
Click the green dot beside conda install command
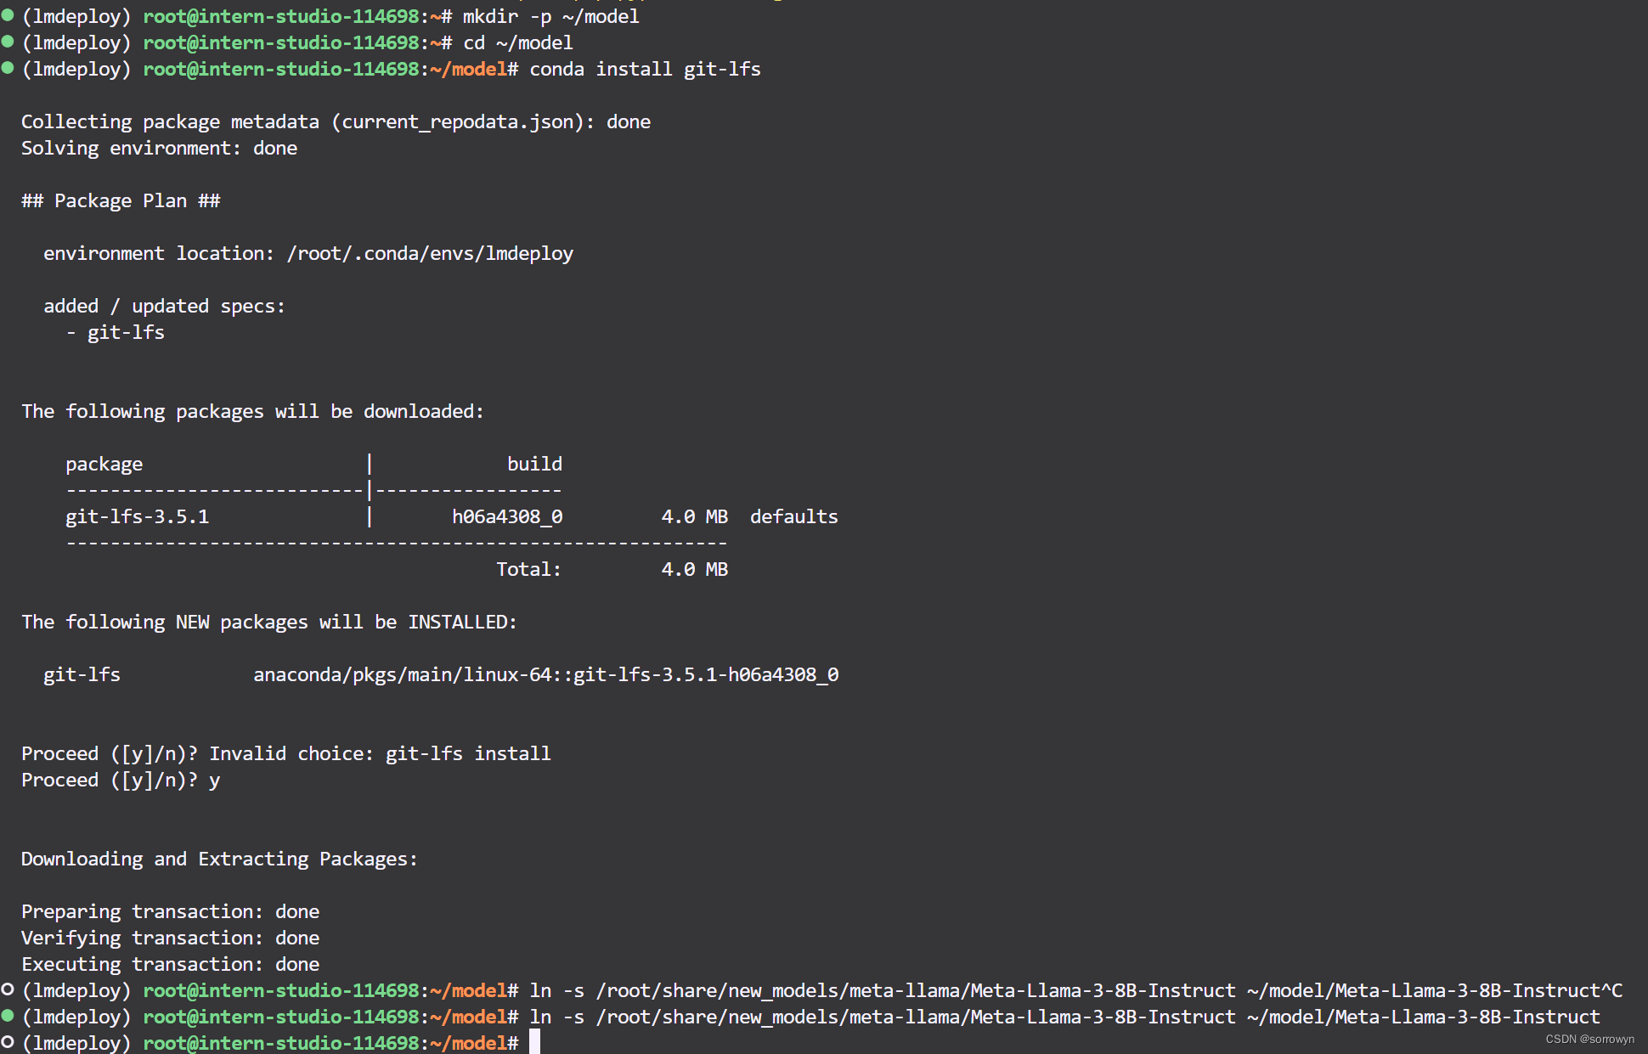pyautogui.click(x=8, y=67)
